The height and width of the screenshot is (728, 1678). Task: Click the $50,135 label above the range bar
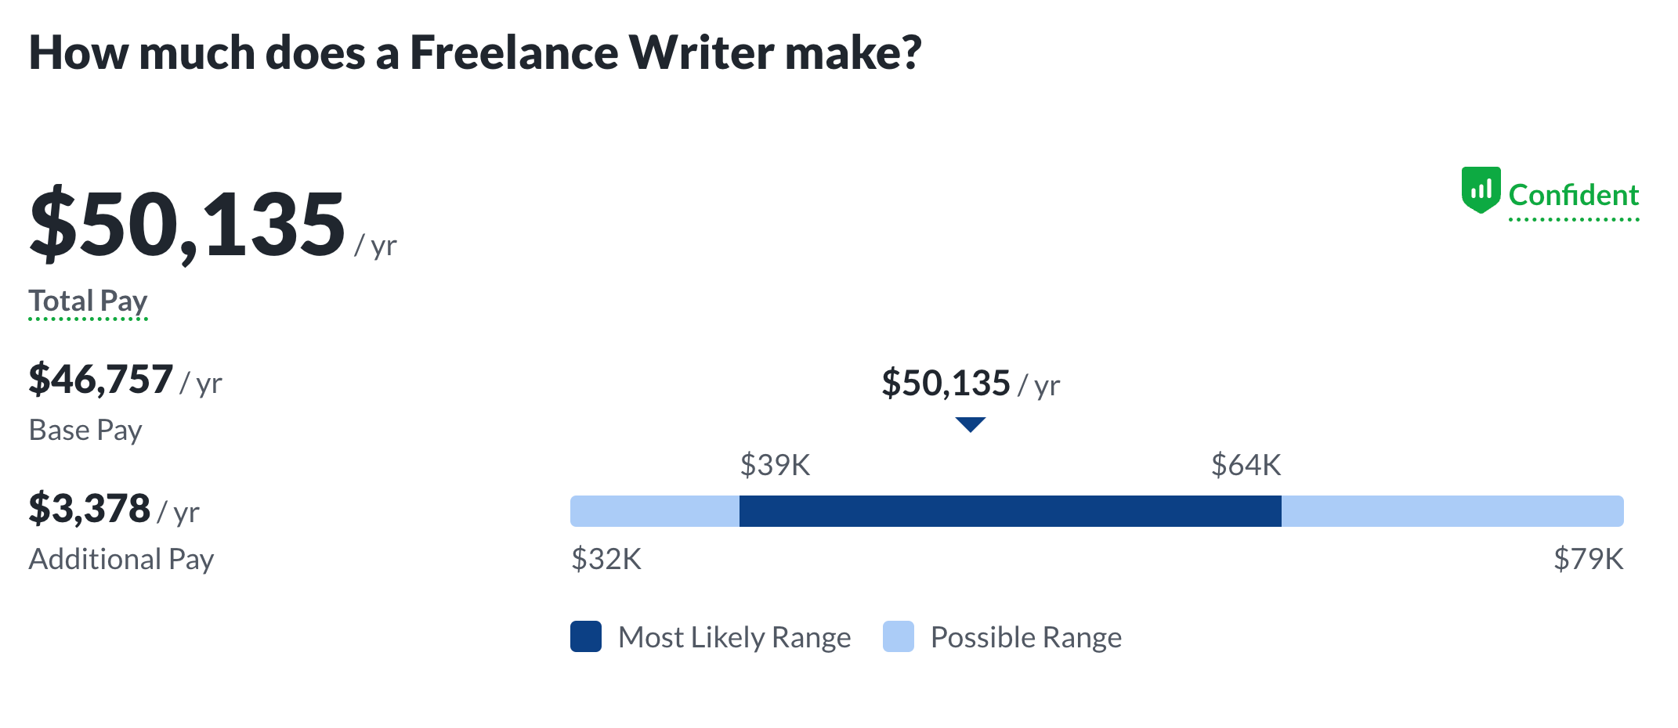(x=946, y=384)
